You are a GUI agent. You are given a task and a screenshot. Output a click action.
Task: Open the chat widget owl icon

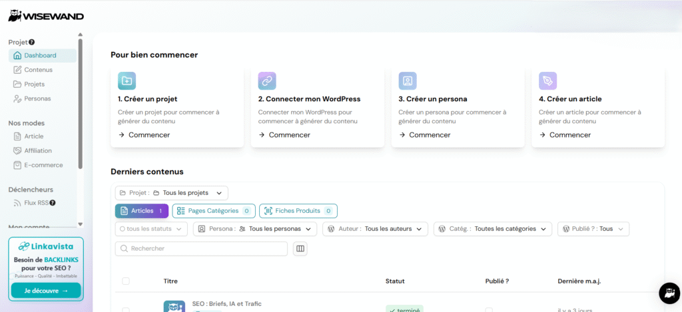tap(668, 293)
